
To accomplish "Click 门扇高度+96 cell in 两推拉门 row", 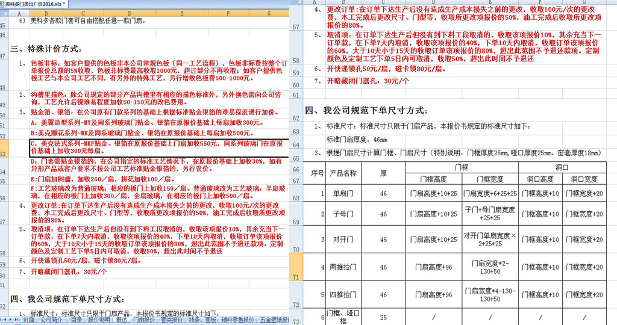I will [433, 267].
